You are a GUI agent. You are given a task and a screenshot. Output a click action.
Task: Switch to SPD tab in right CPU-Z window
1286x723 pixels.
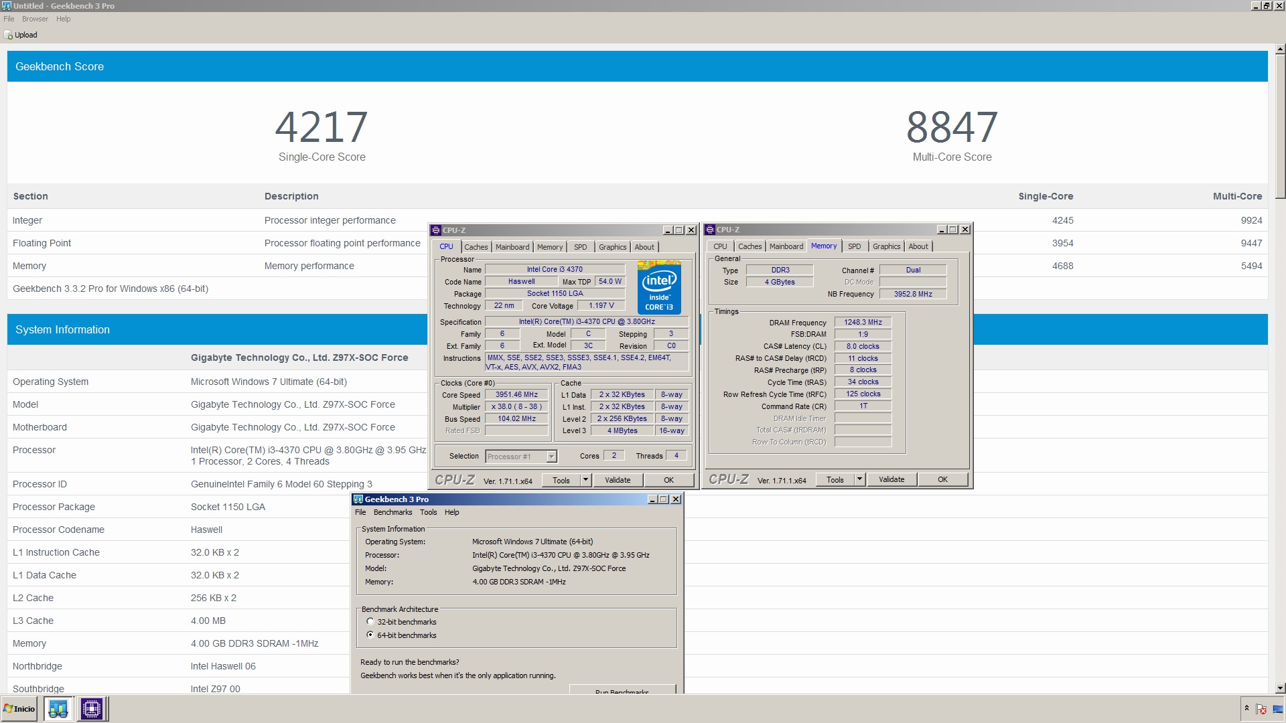pos(855,246)
